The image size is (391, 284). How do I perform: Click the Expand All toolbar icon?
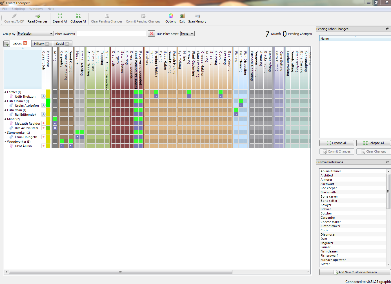coord(60,18)
